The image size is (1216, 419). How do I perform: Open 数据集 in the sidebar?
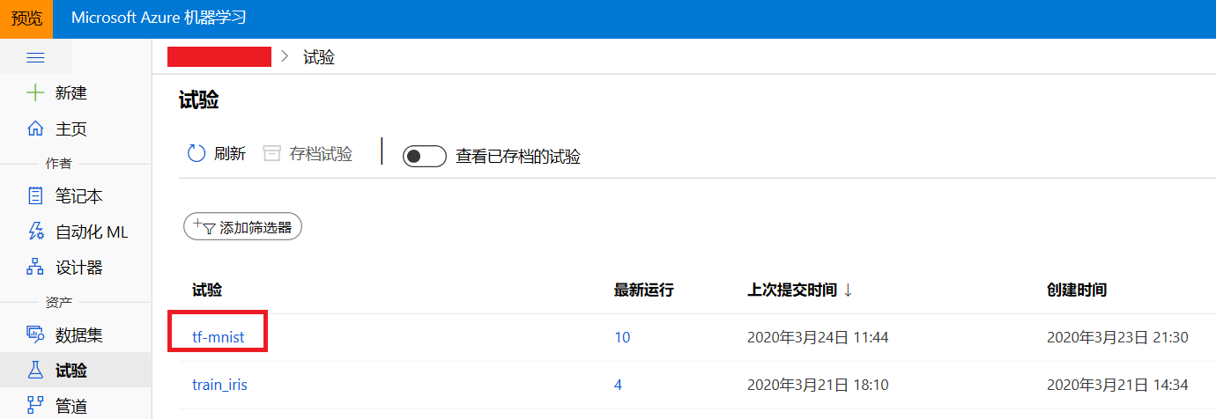coord(79,335)
